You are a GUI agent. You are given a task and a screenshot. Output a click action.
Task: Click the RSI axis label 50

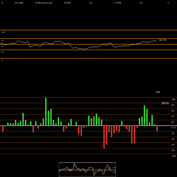tap(2, 46)
